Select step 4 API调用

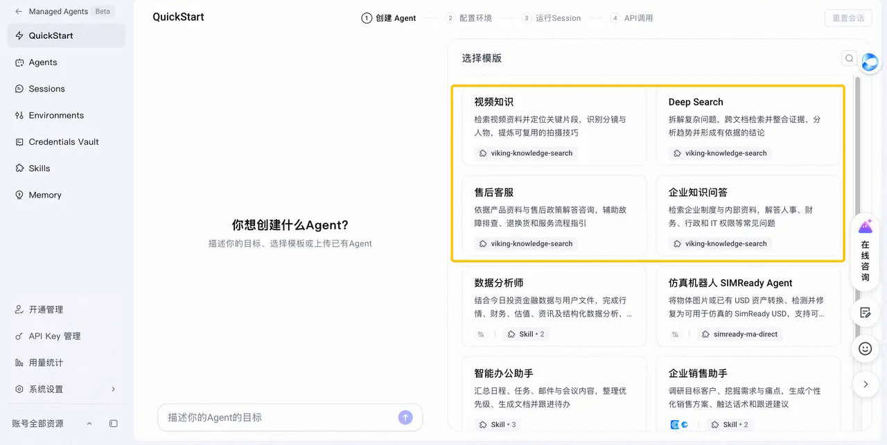pyautogui.click(x=632, y=18)
